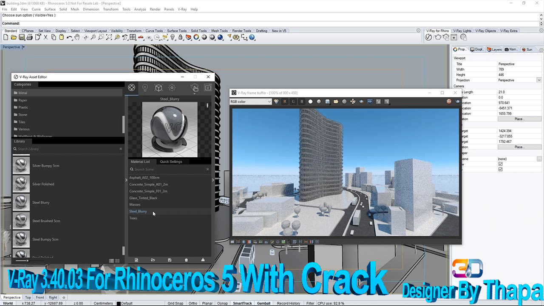Open the four-viewport layout icon

133,37
